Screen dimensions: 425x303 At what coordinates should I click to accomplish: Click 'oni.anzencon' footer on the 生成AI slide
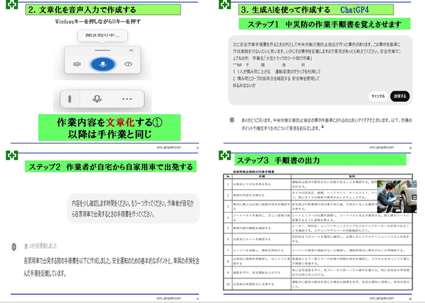pos(381,148)
